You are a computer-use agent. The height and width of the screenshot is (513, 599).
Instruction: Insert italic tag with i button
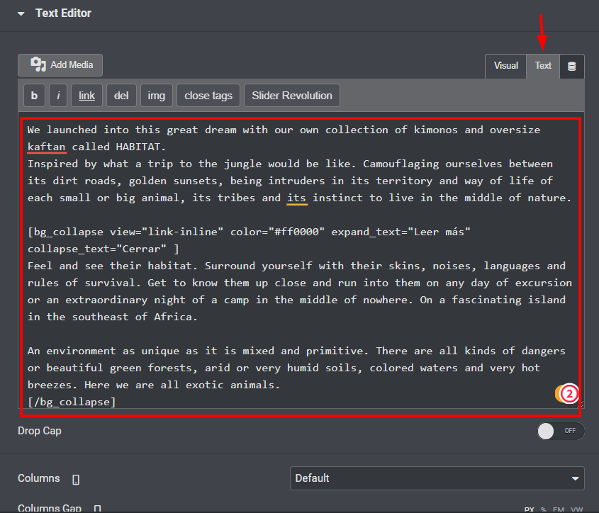[58, 96]
